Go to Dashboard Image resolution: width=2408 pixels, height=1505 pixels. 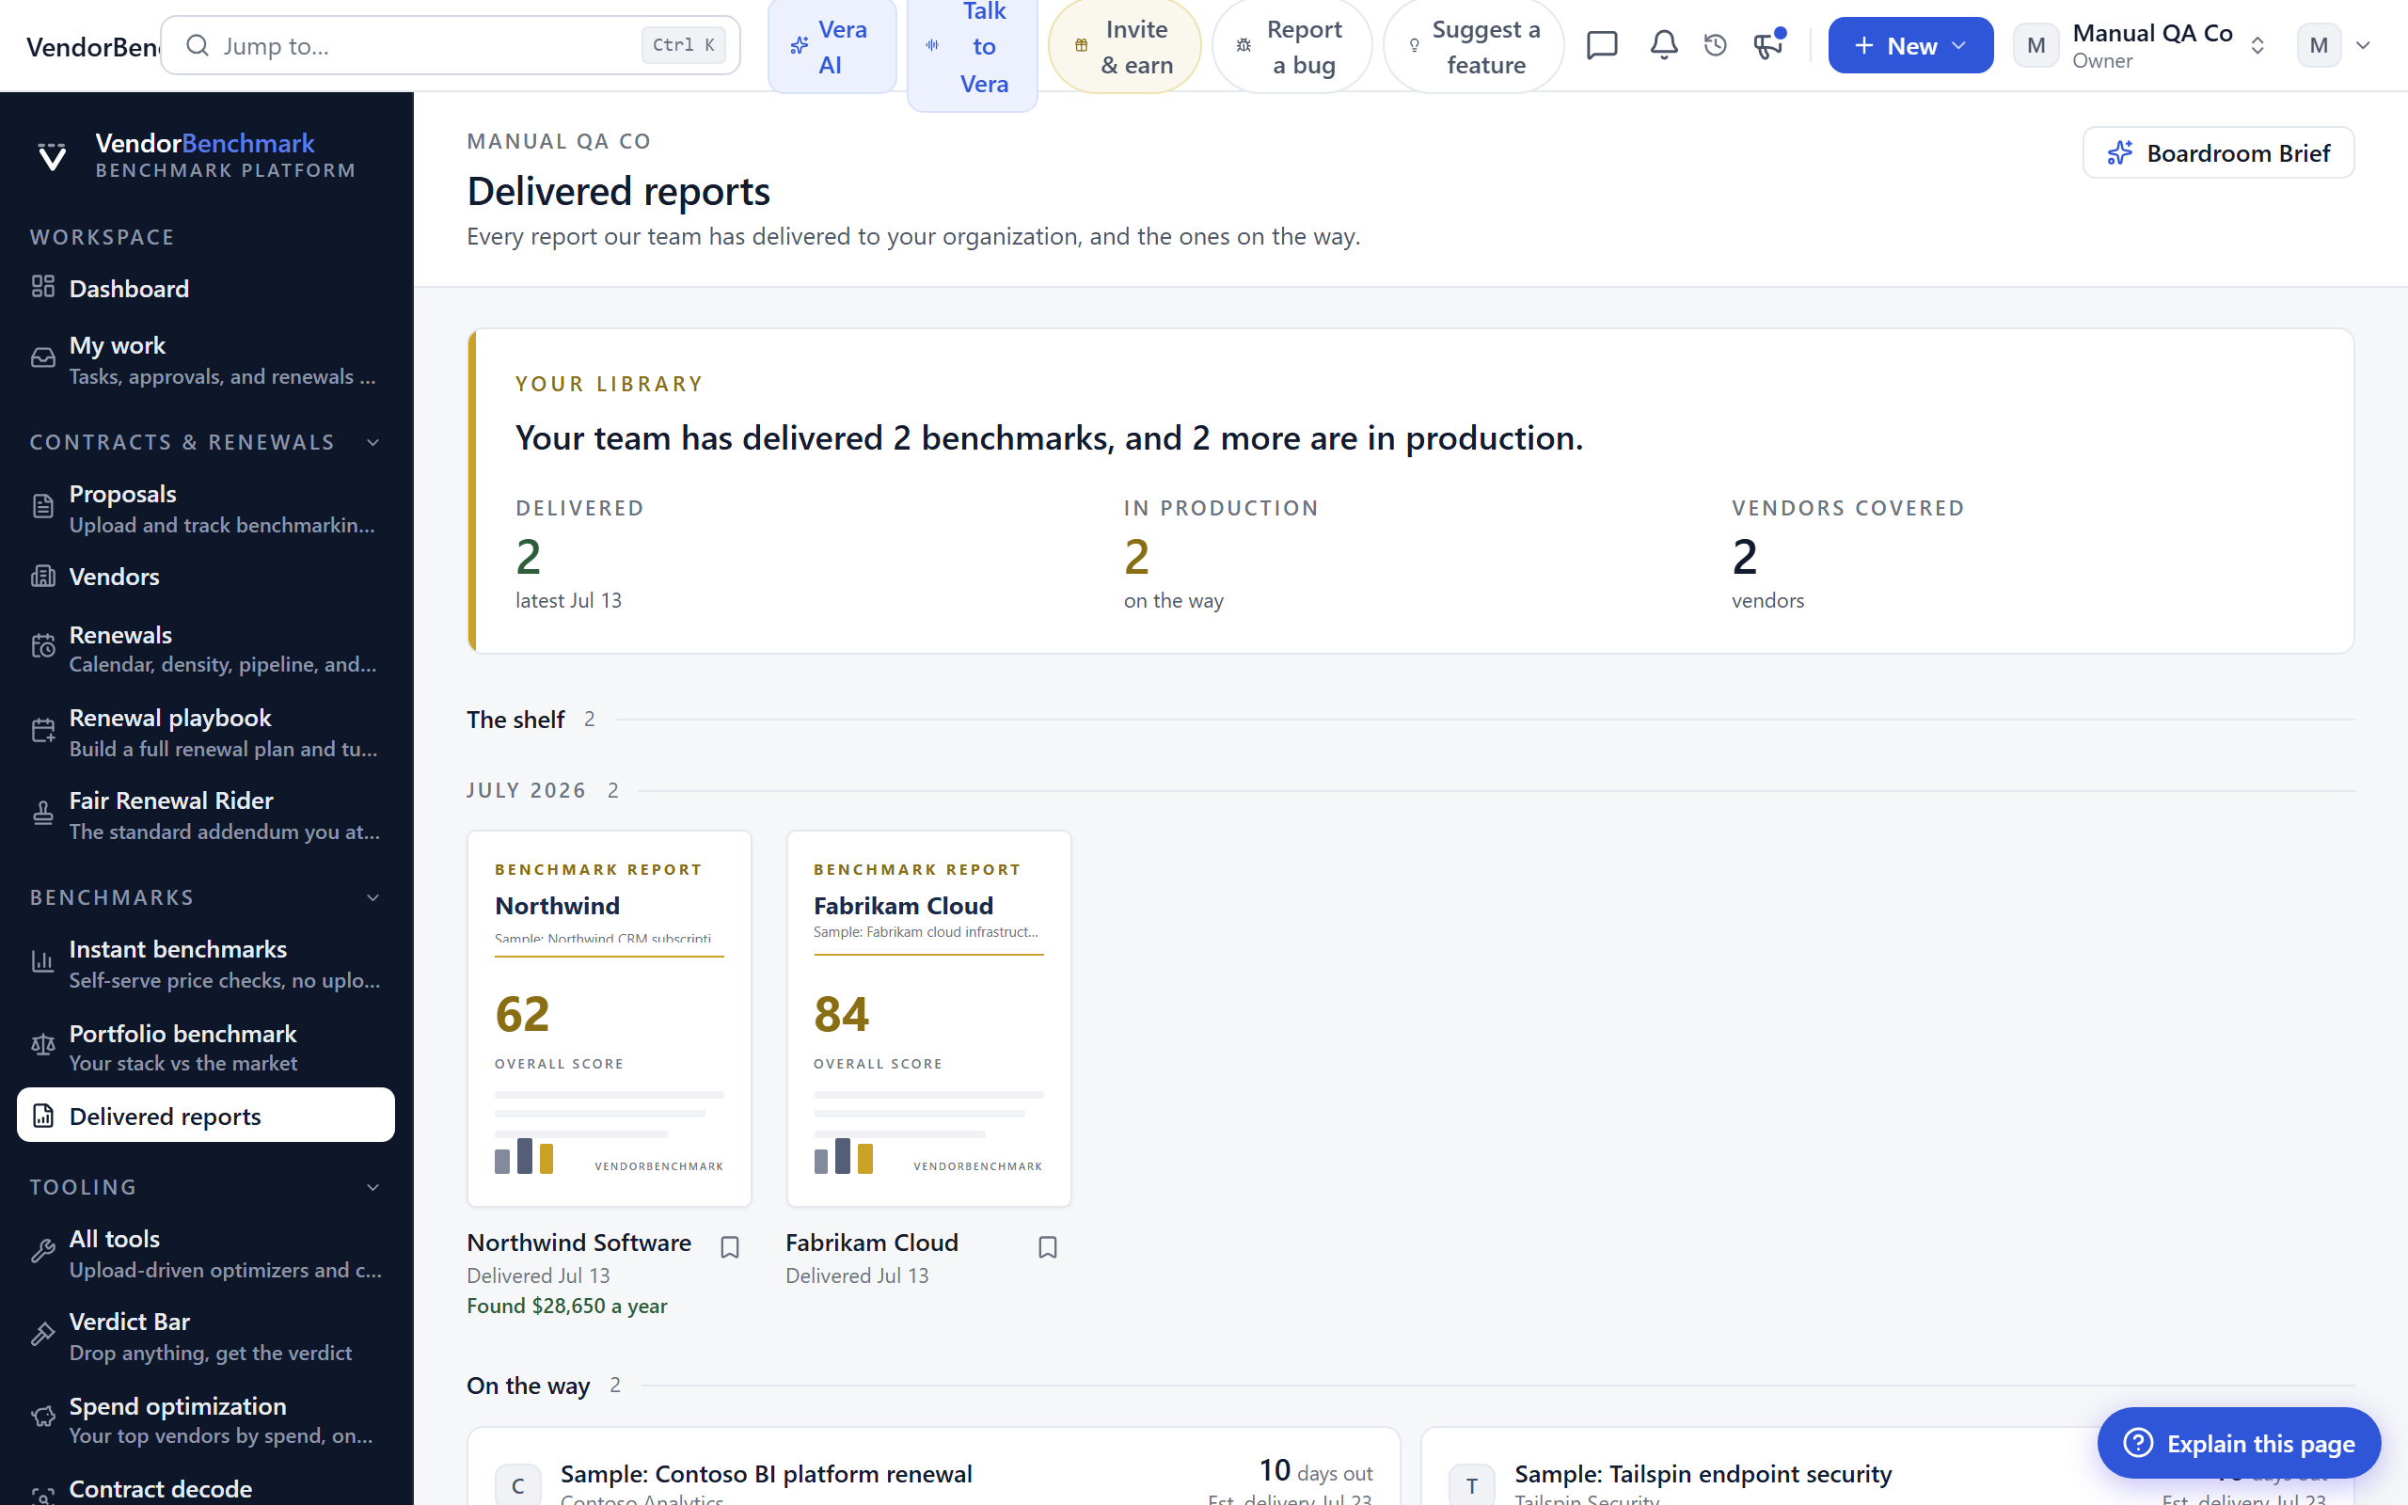click(x=206, y=289)
